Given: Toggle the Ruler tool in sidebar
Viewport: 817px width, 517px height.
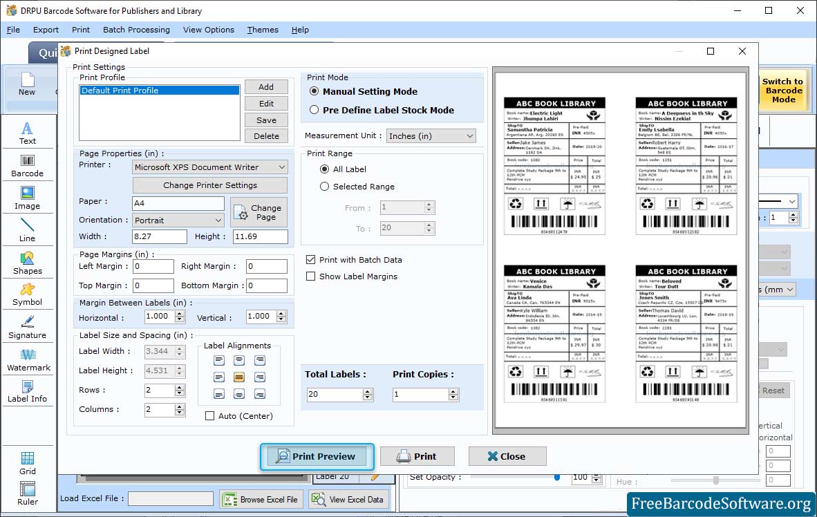Looking at the screenshot, I should pyautogui.click(x=27, y=493).
